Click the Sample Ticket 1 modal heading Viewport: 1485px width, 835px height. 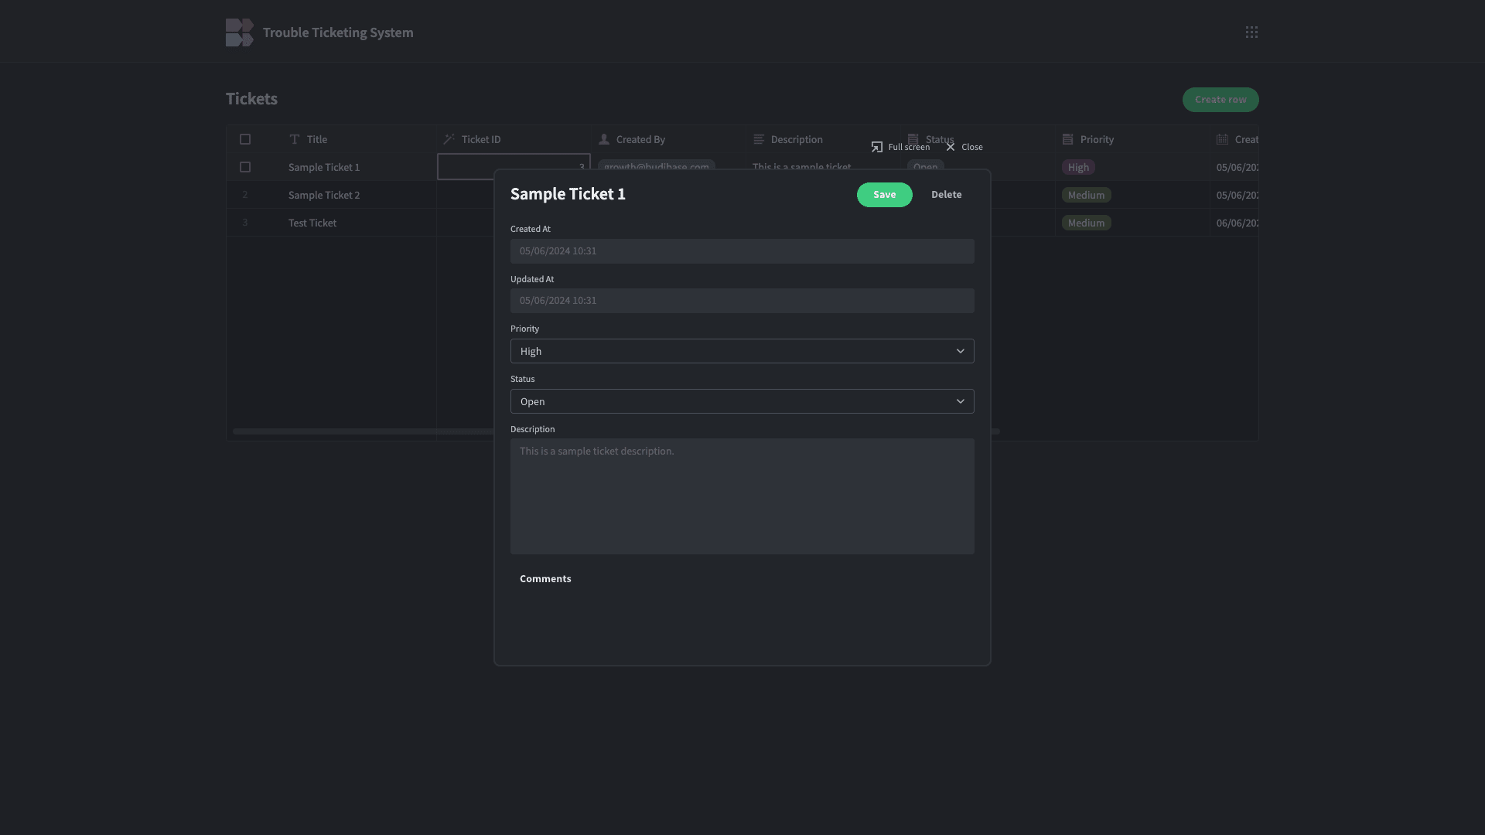[568, 194]
